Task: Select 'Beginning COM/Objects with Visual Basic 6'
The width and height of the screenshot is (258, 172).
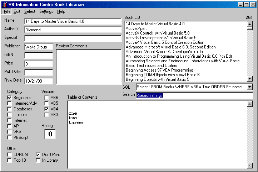Action: click(186, 75)
